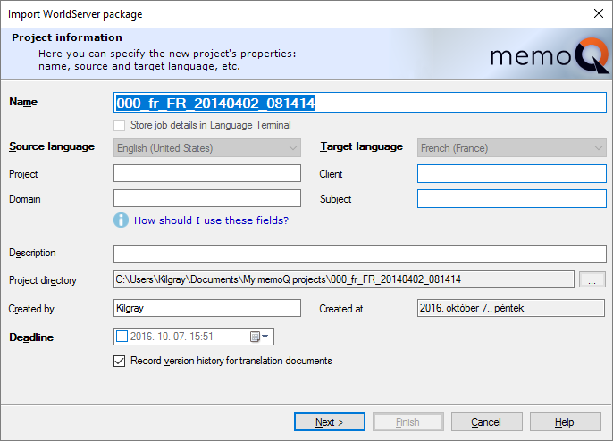613x441 pixels.
Task: Click the Description text field
Action: point(360,254)
